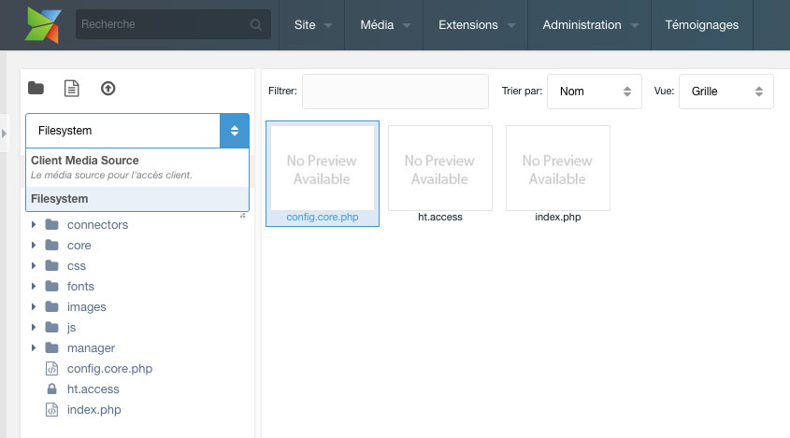Open the Témoignages menu item

(702, 24)
